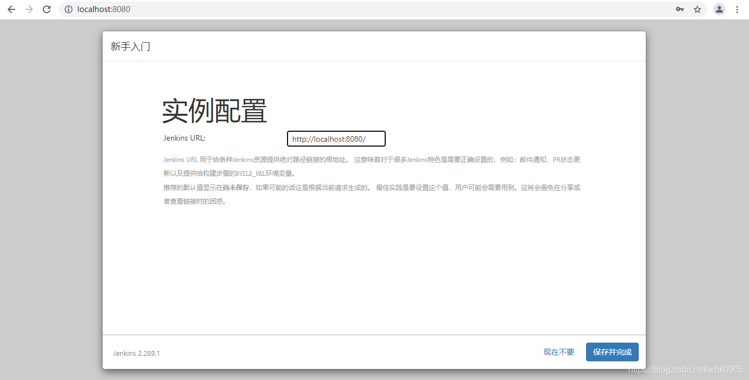Click the paragraph starting 推荐的默认值
Viewport: 749px width, 380px height.
pyautogui.click(x=371, y=194)
